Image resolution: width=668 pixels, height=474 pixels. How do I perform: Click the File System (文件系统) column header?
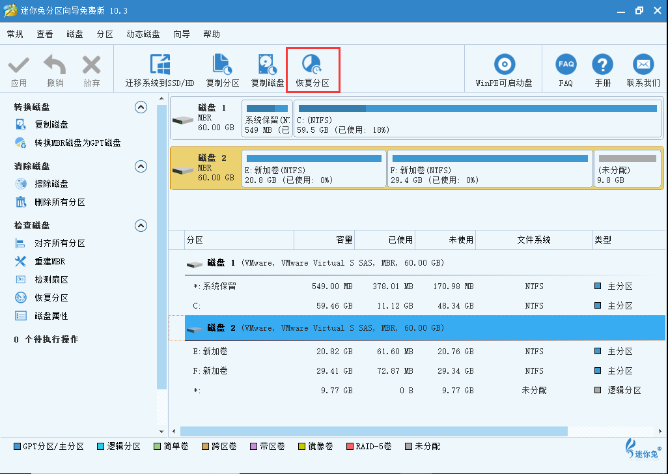click(x=534, y=240)
